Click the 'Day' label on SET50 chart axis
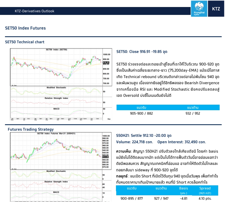 coord(109,119)
